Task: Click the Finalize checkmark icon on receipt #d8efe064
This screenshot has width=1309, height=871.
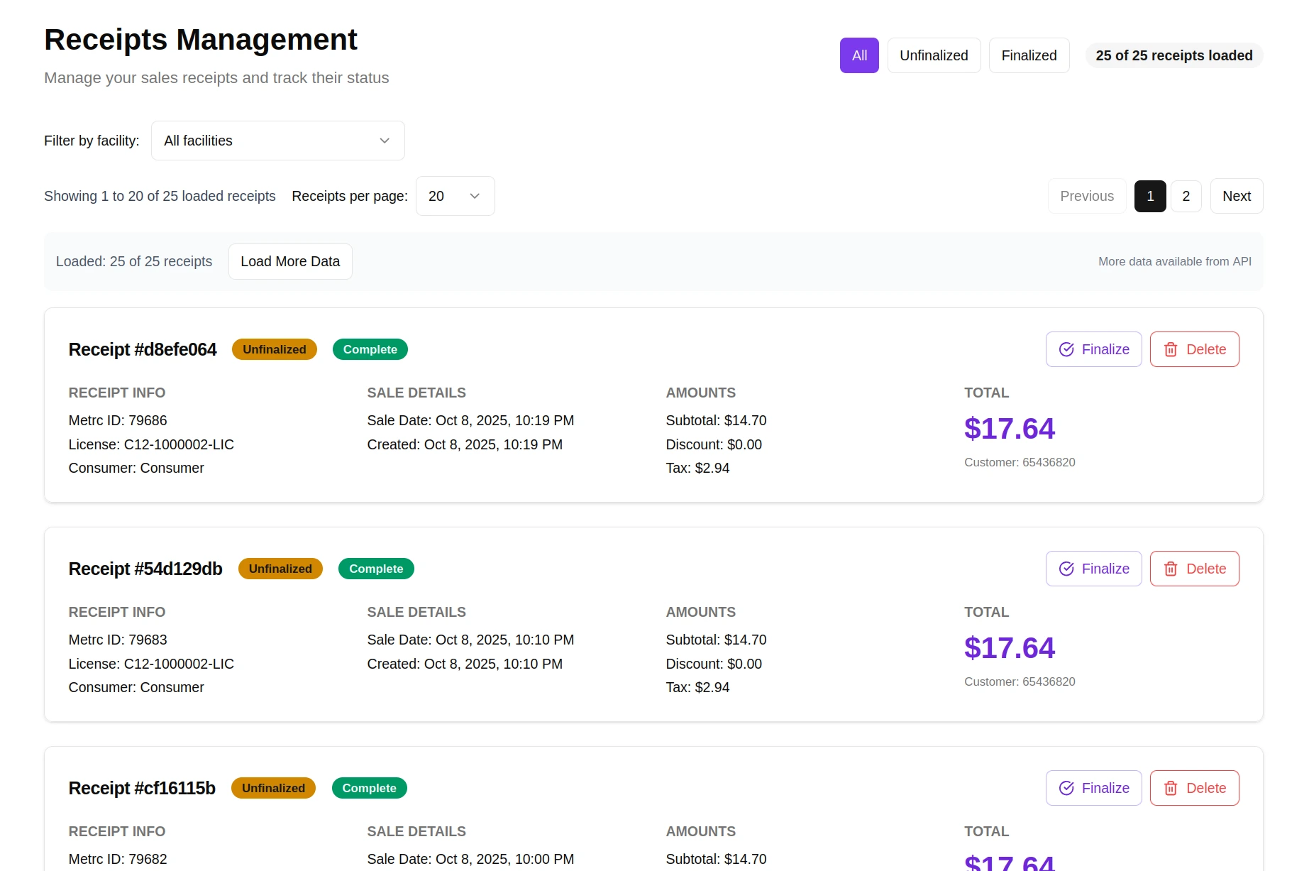Action: pyautogui.click(x=1066, y=349)
